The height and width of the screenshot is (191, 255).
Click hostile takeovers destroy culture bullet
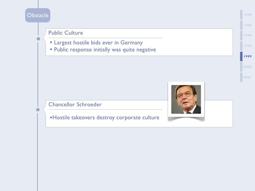104,118
